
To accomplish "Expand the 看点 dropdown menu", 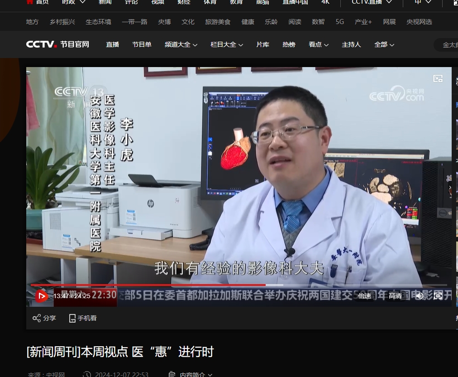I will (x=319, y=44).
